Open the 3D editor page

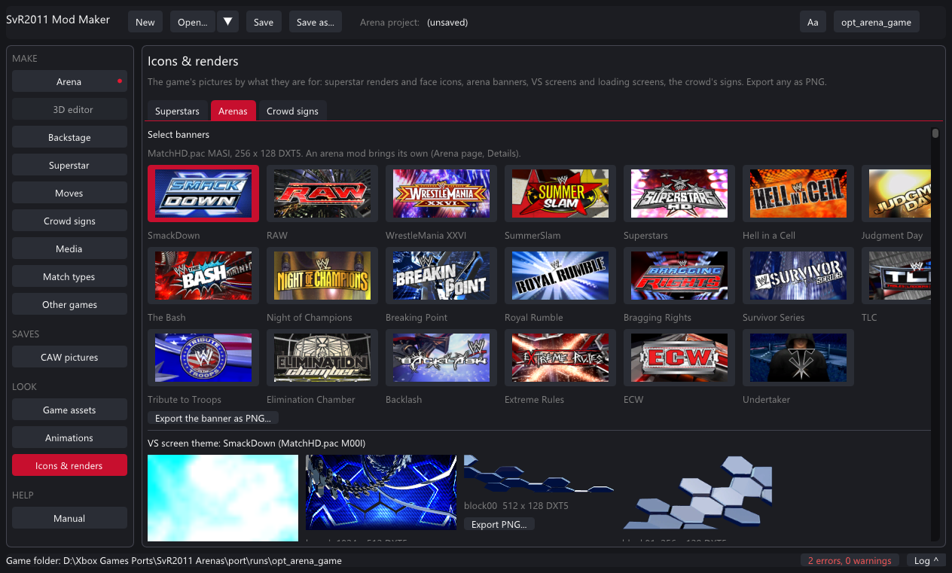point(69,109)
